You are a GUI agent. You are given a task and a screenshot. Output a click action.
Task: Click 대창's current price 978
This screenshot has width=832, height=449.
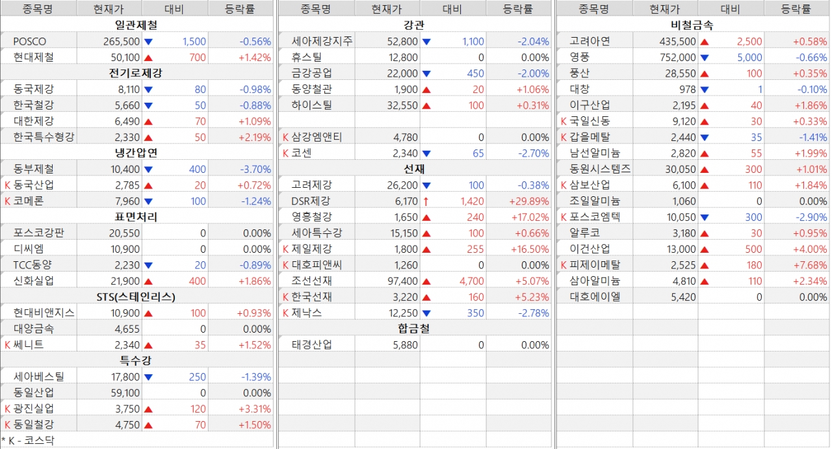[686, 89]
